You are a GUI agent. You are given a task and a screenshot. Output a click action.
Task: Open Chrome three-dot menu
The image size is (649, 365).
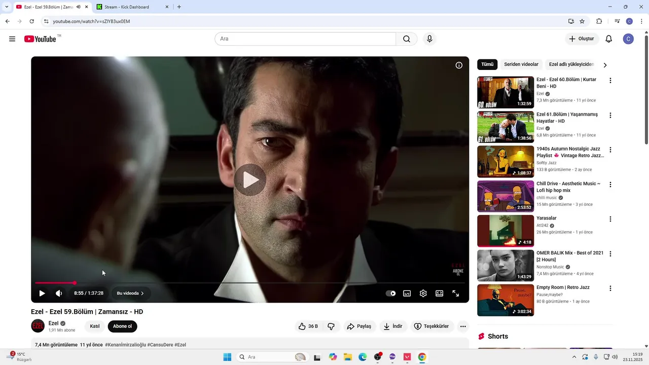click(641, 21)
